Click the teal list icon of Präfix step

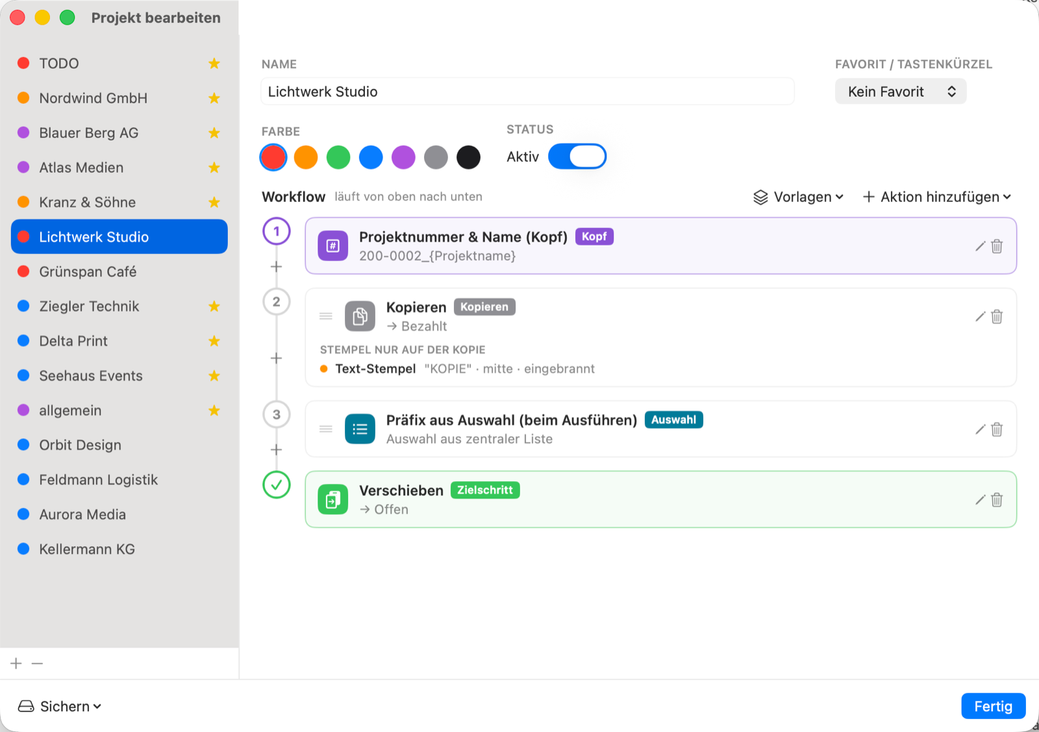(x=360, y=429)
